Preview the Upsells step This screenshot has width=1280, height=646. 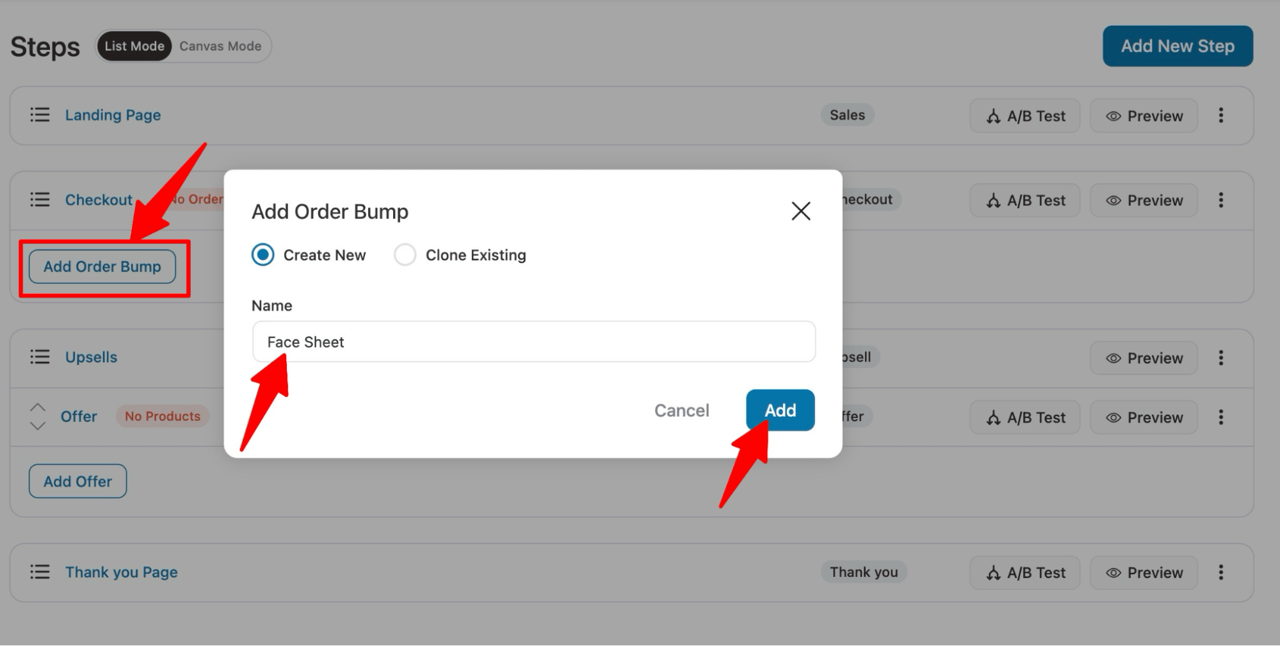[1144, 358]
